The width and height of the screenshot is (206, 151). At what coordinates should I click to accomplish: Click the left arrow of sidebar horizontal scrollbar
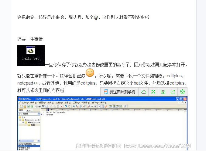[x=19, y=141]
